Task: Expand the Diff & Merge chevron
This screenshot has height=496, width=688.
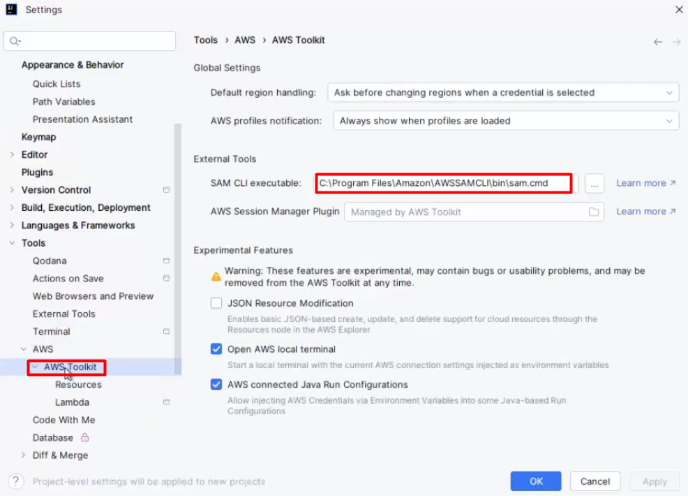Action: coord(24,455)
